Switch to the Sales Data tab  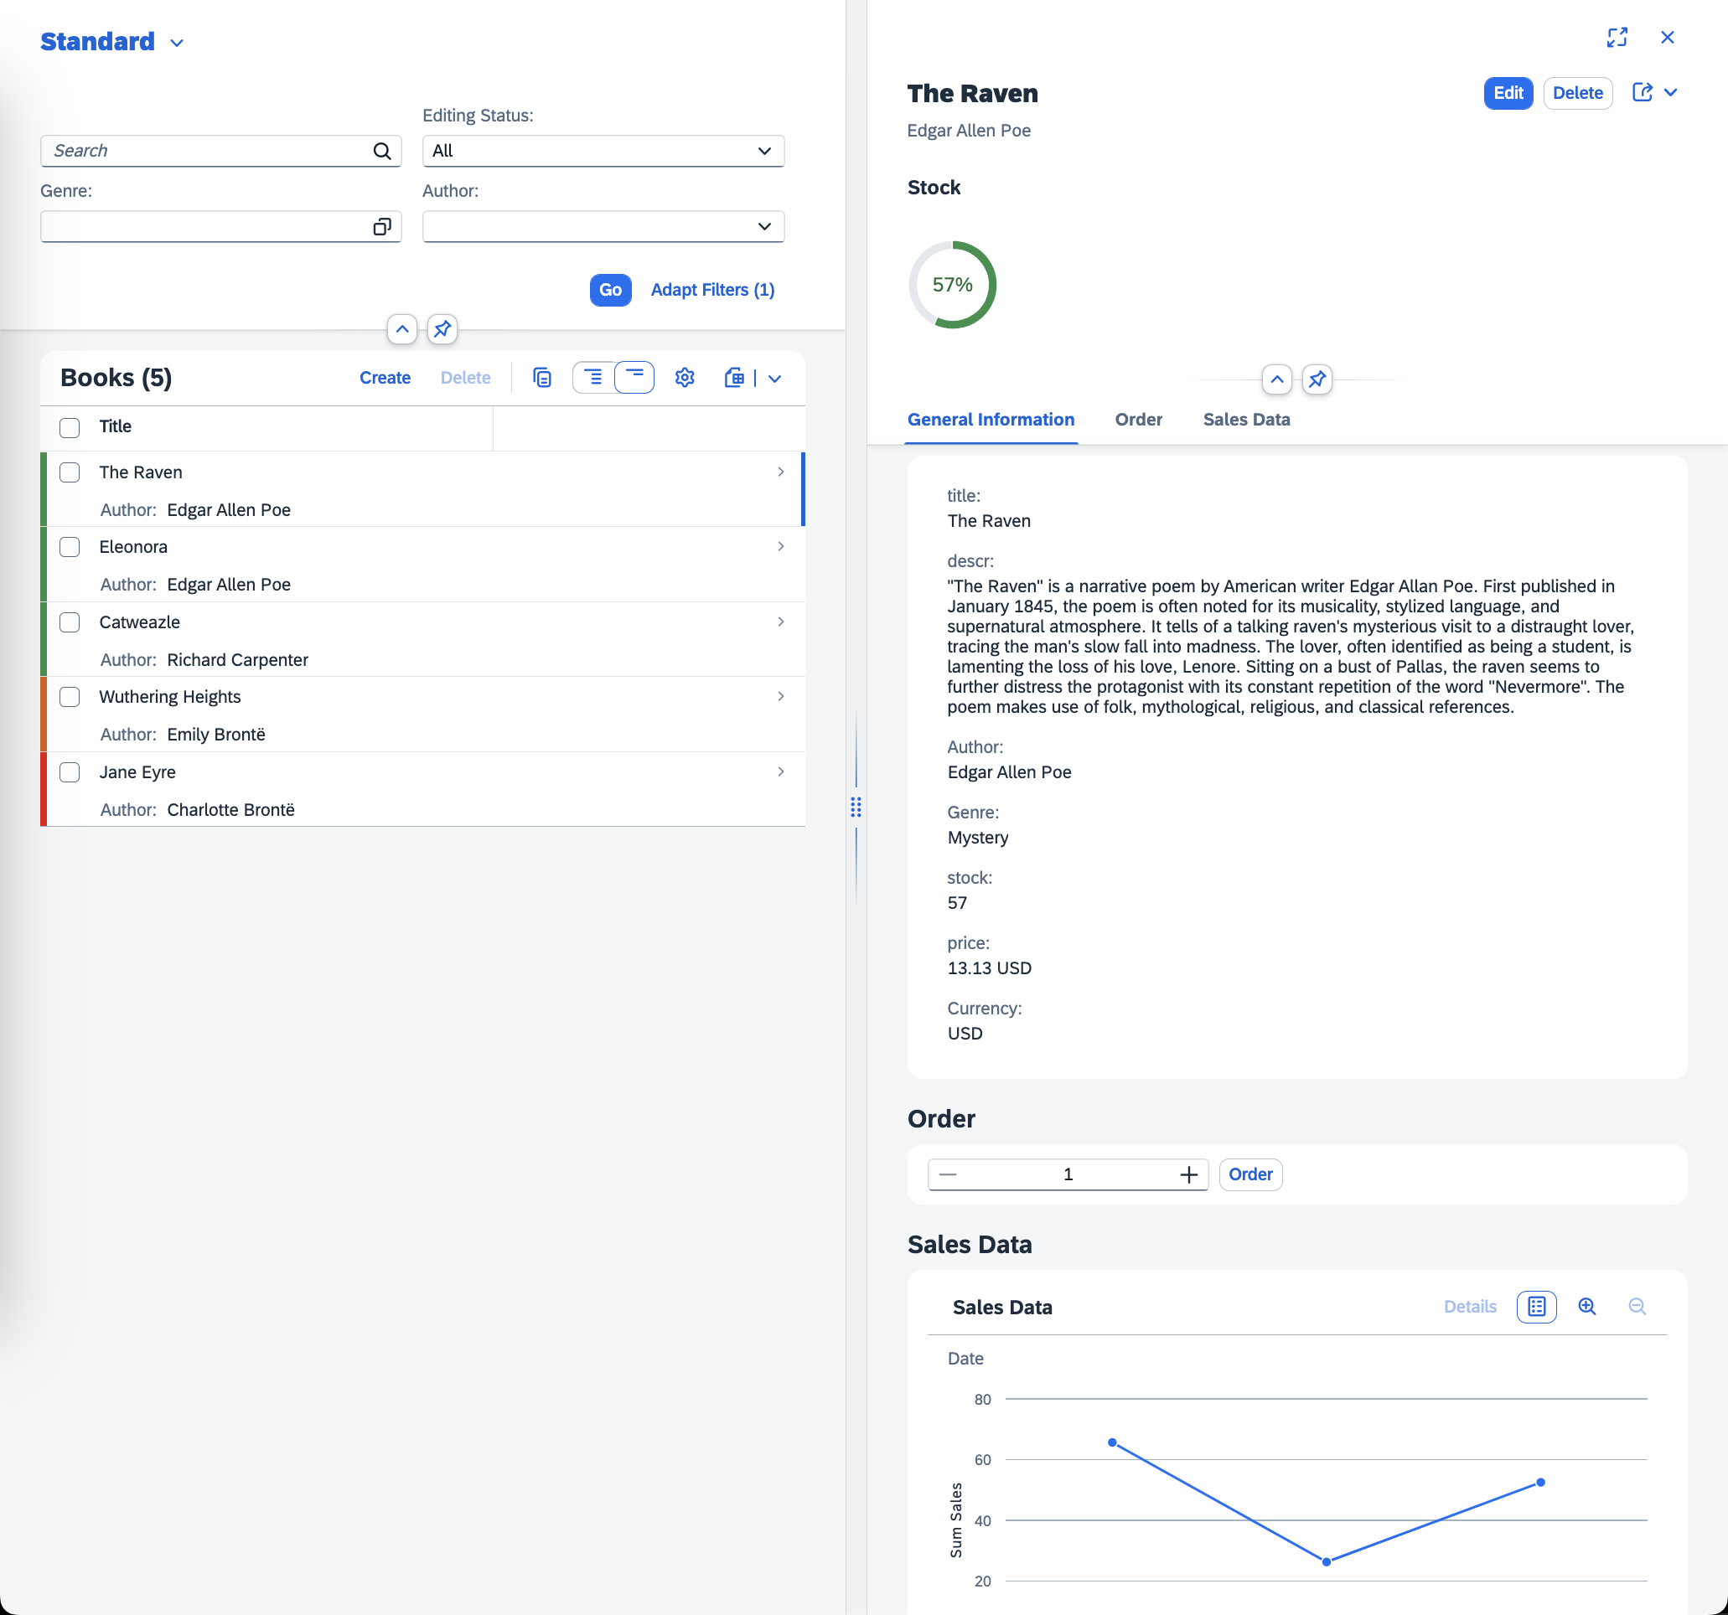(1246, 420)
